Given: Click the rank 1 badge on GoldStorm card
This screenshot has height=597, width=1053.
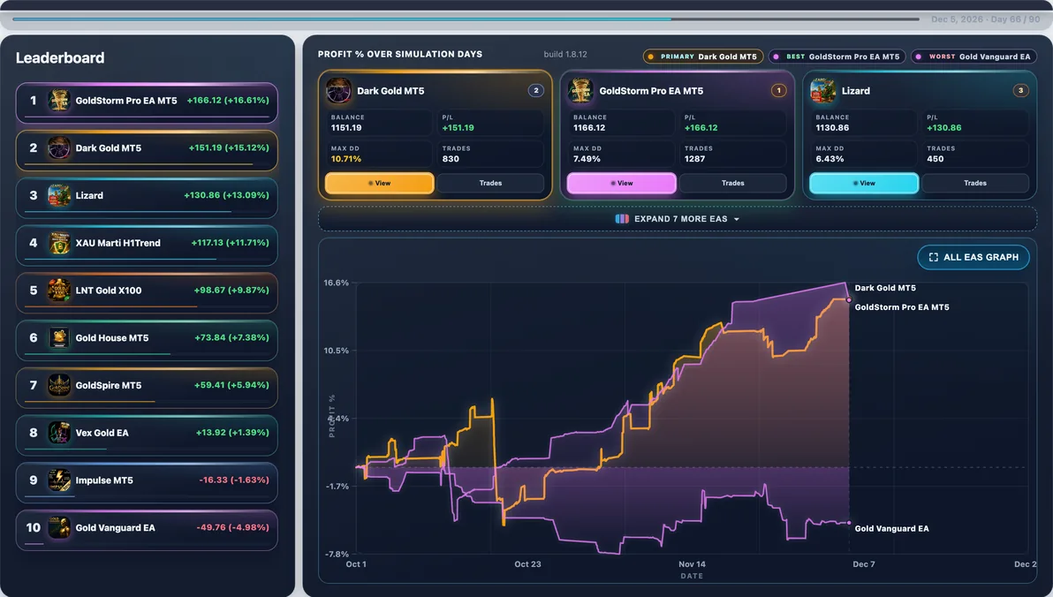Looking at the screenshot, I should [778, 91].
